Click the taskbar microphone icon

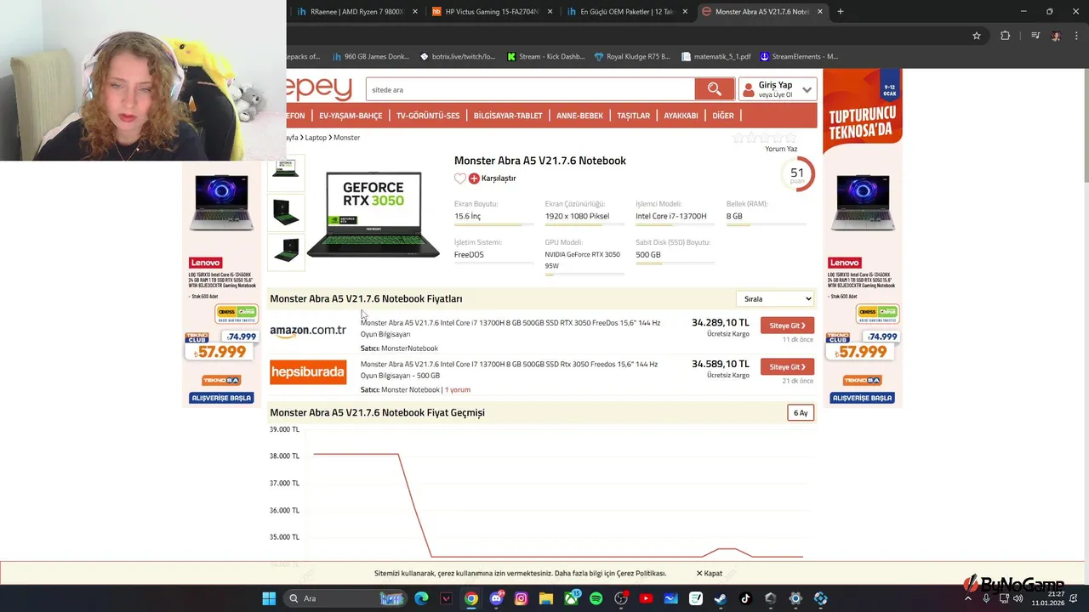[986, 598]
